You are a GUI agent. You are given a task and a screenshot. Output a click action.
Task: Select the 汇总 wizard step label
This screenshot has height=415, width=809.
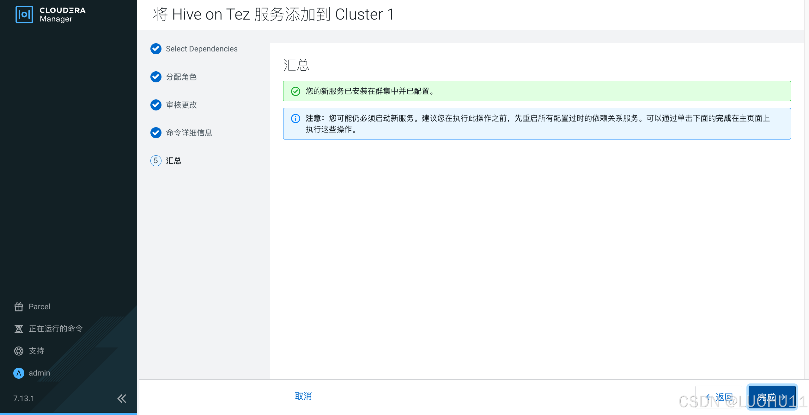coord(173,161)
